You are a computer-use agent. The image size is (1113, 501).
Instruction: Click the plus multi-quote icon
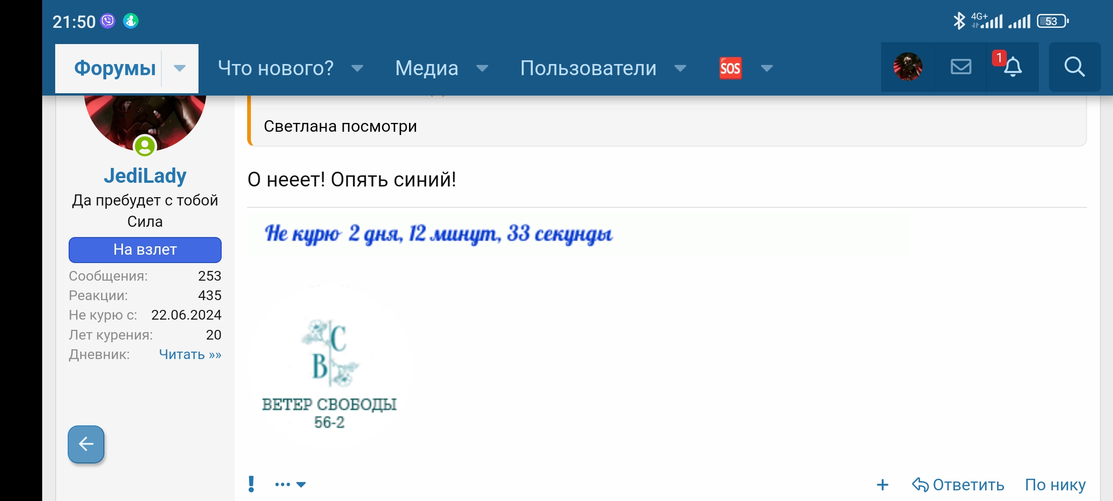point(882,485)
